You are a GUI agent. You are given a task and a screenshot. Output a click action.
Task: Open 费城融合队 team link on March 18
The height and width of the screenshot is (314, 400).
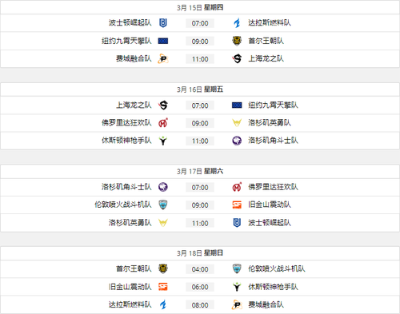tap(266, 304)
